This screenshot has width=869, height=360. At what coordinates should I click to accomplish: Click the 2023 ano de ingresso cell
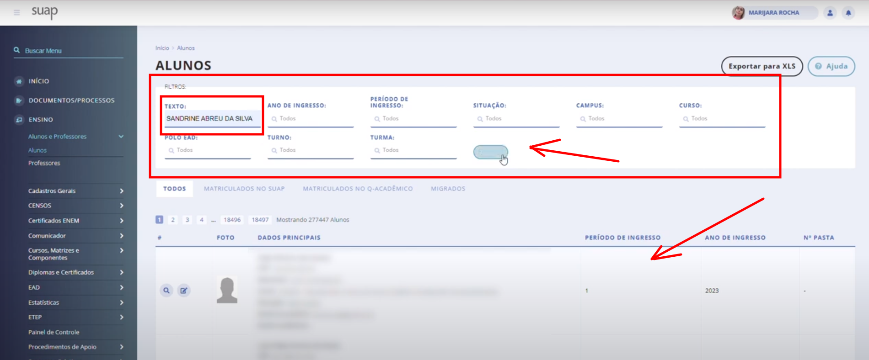point(712,291)
